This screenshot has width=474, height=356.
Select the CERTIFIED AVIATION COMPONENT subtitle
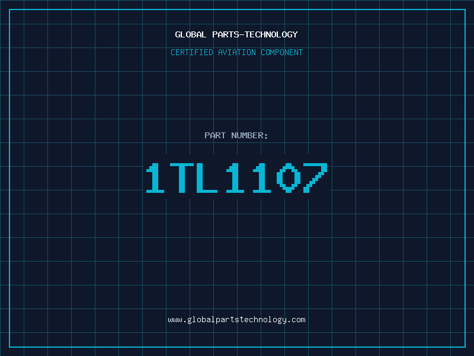pyautogui.click(x=236, y=52)
